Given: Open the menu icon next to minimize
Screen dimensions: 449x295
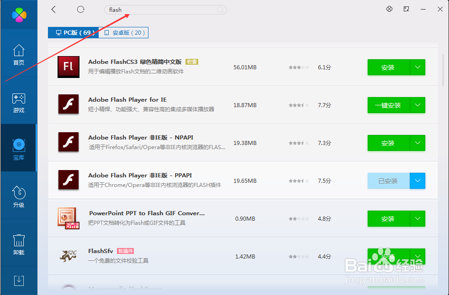Looking at the screenshot, I should pyautogui.click(x=407, y=9).
